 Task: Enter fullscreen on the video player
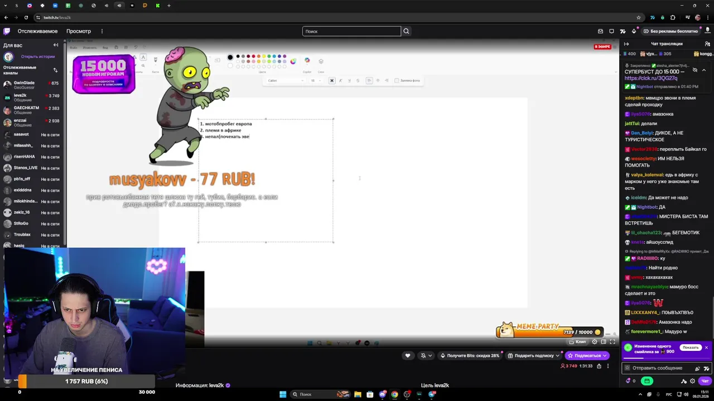612,342
